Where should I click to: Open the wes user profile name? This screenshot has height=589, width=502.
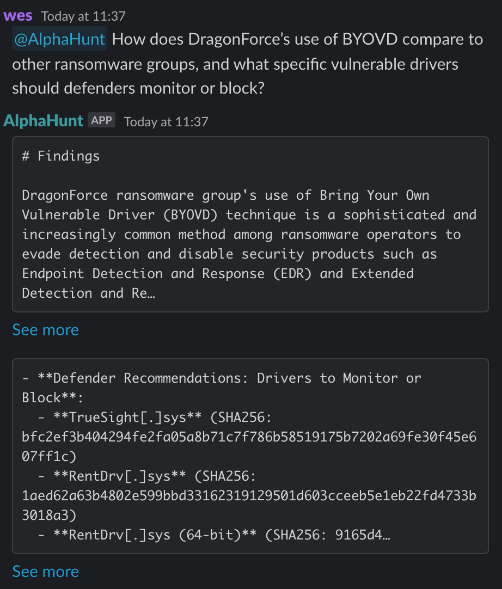(17, 16)
